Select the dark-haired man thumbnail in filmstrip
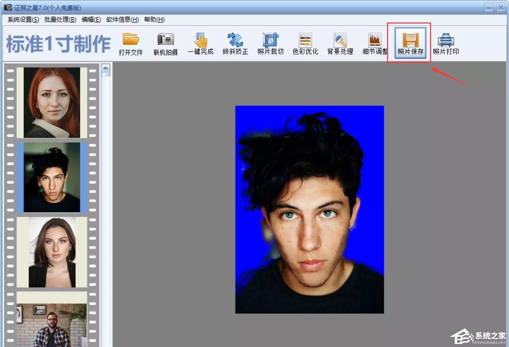This screenshot has height=347, width=509. coord(52,178)
